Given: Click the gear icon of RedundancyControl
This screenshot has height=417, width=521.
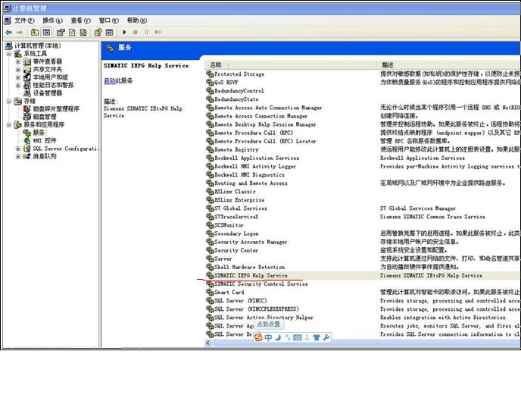Looking at the screenshot, I should point(210,90).
